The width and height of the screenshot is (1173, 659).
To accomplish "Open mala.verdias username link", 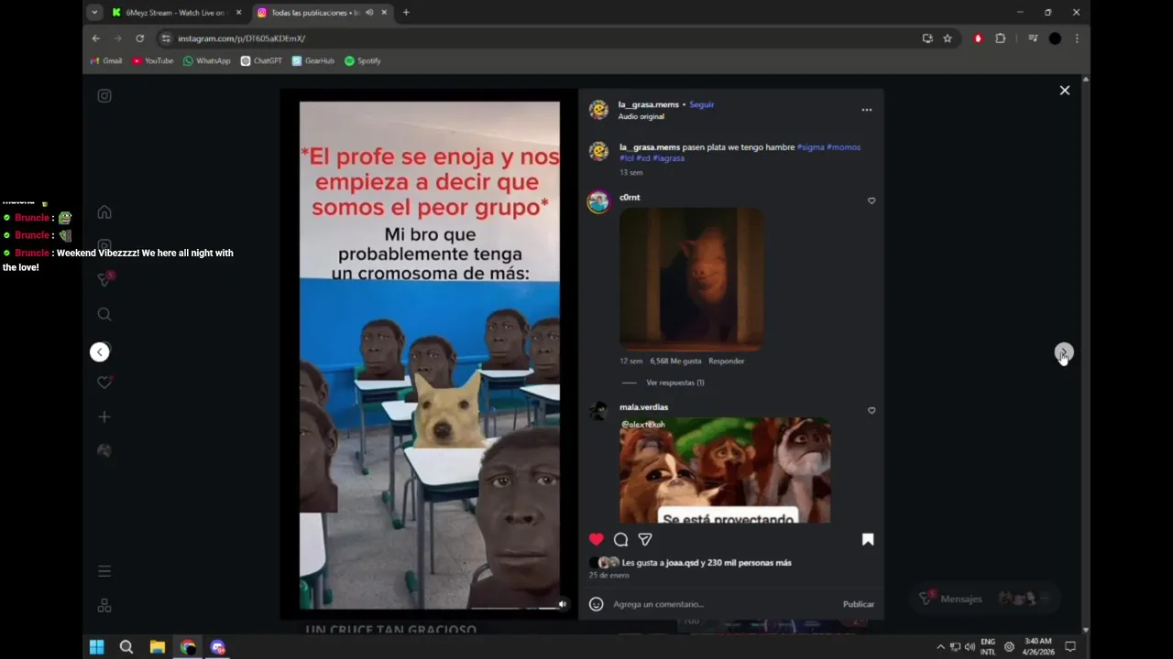I will (644, 406).
